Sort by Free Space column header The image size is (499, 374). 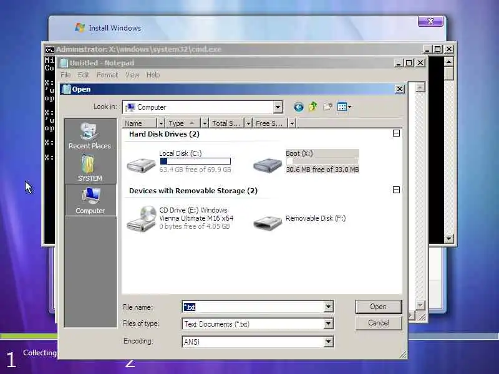click(x=270, y=123)
